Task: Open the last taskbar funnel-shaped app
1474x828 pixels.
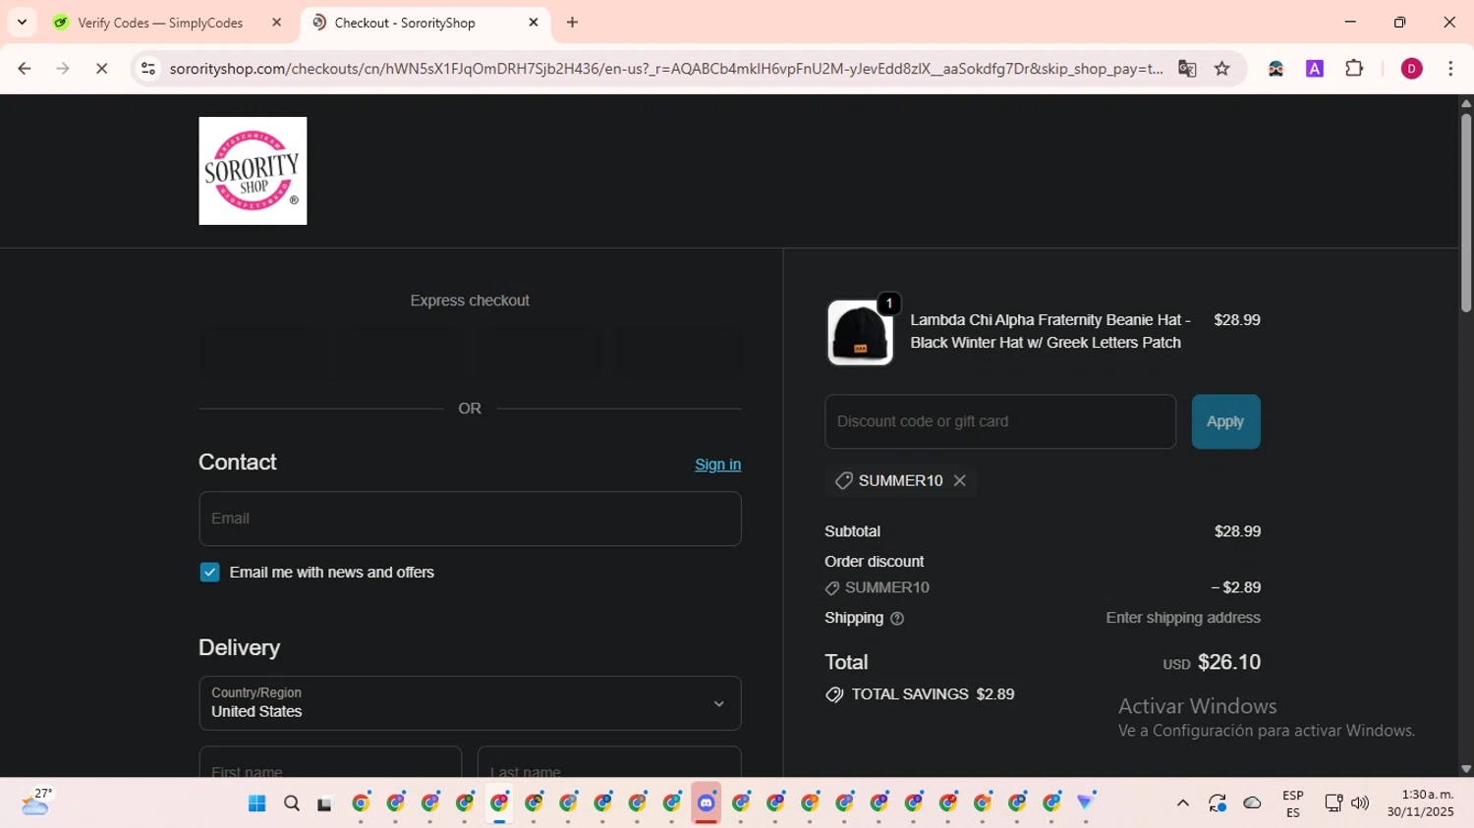Action: (x=1086, y=803)
